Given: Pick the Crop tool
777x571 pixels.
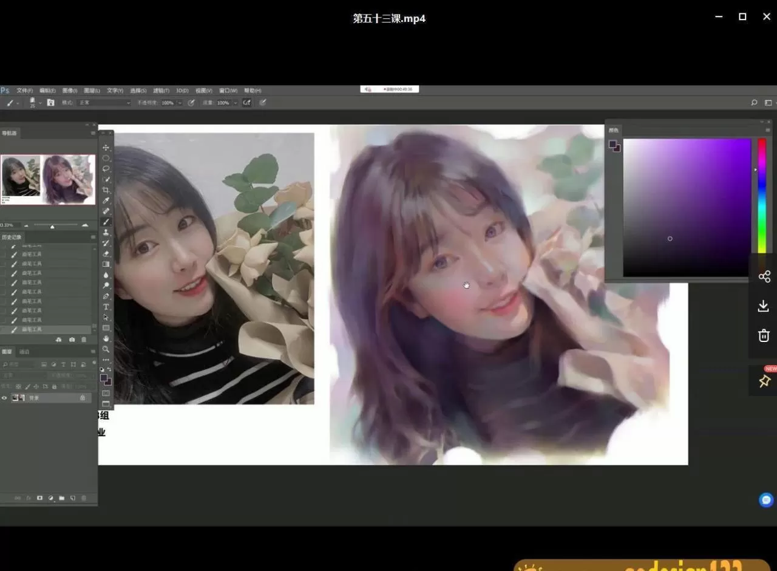Looking at the screenshot, I should (106, 190).
